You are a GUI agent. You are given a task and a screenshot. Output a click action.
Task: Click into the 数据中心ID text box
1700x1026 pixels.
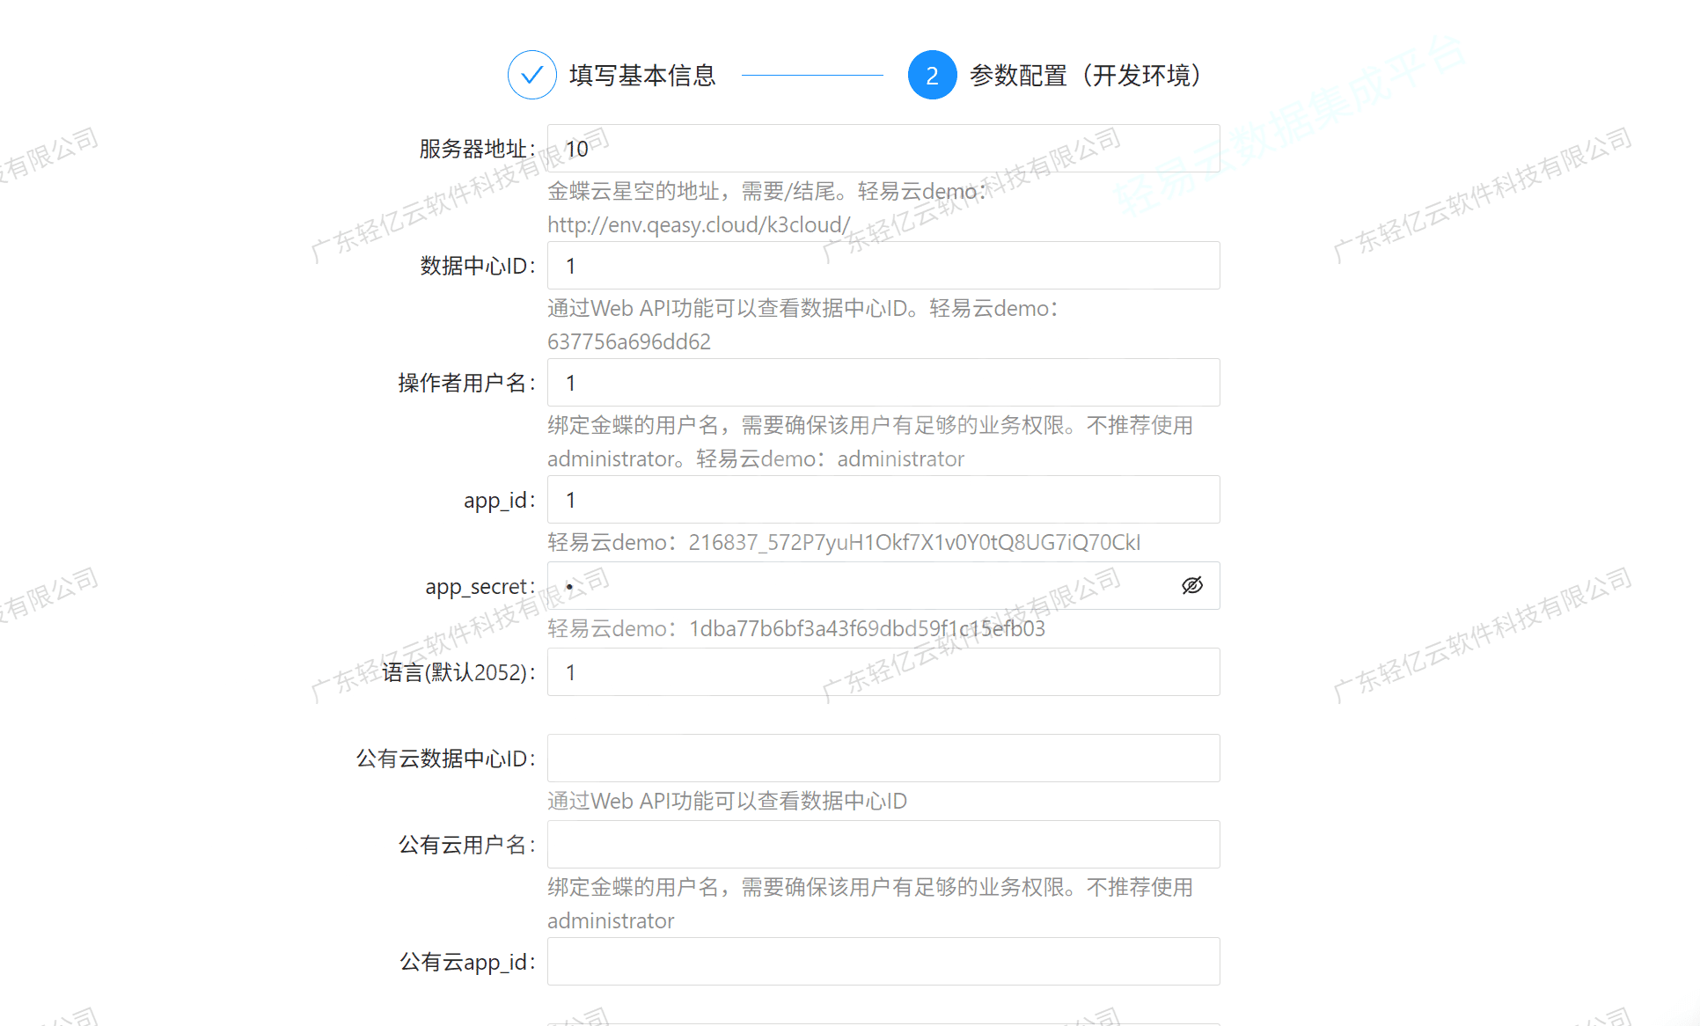[x=883, y=266]
